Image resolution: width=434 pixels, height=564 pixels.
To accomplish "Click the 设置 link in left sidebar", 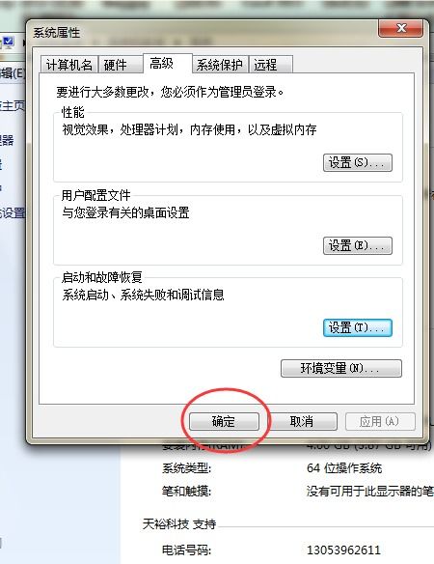I will (13, 212).
